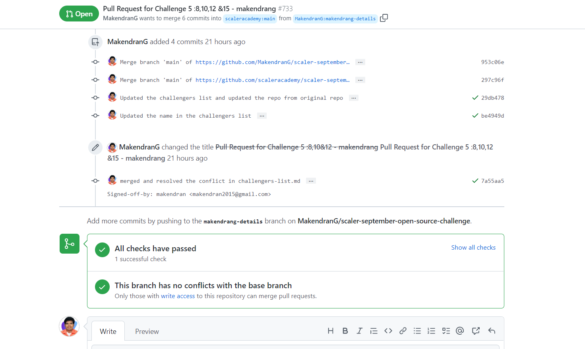Open the MakendranG/scaler-september GitHub URL
Screen dimensions: 585x349
click(x=273, y=62)
